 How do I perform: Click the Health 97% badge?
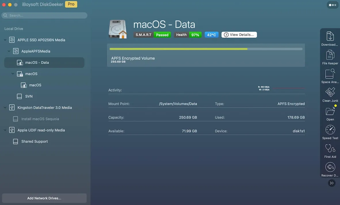(188, 35)
